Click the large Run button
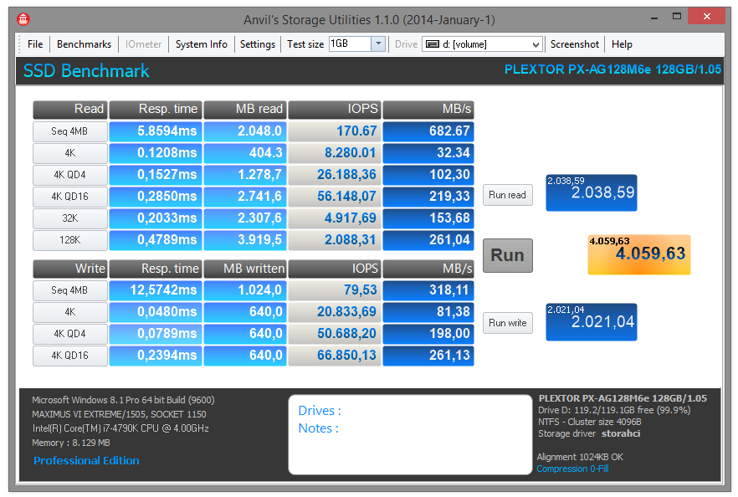Screen dimensions: 738x497 point(507,255)
